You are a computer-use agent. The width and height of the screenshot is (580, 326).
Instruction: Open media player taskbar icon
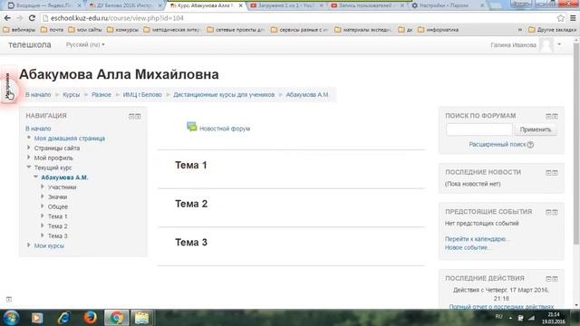[37, 318]
